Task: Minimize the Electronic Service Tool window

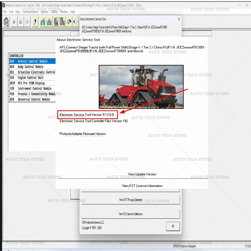Action: (239, 5)
